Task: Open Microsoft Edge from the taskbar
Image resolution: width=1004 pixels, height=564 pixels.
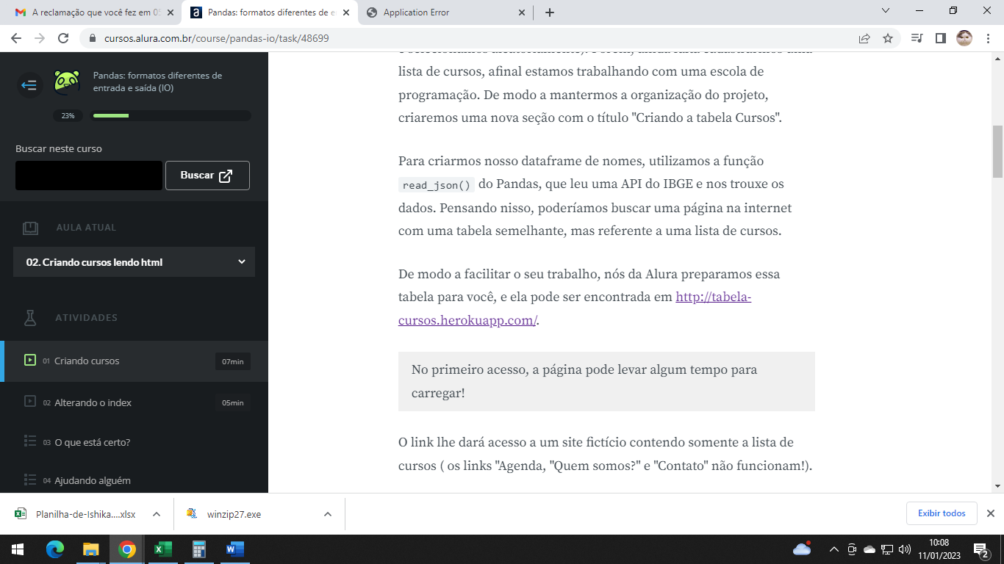Action: [x=55, y=549]
